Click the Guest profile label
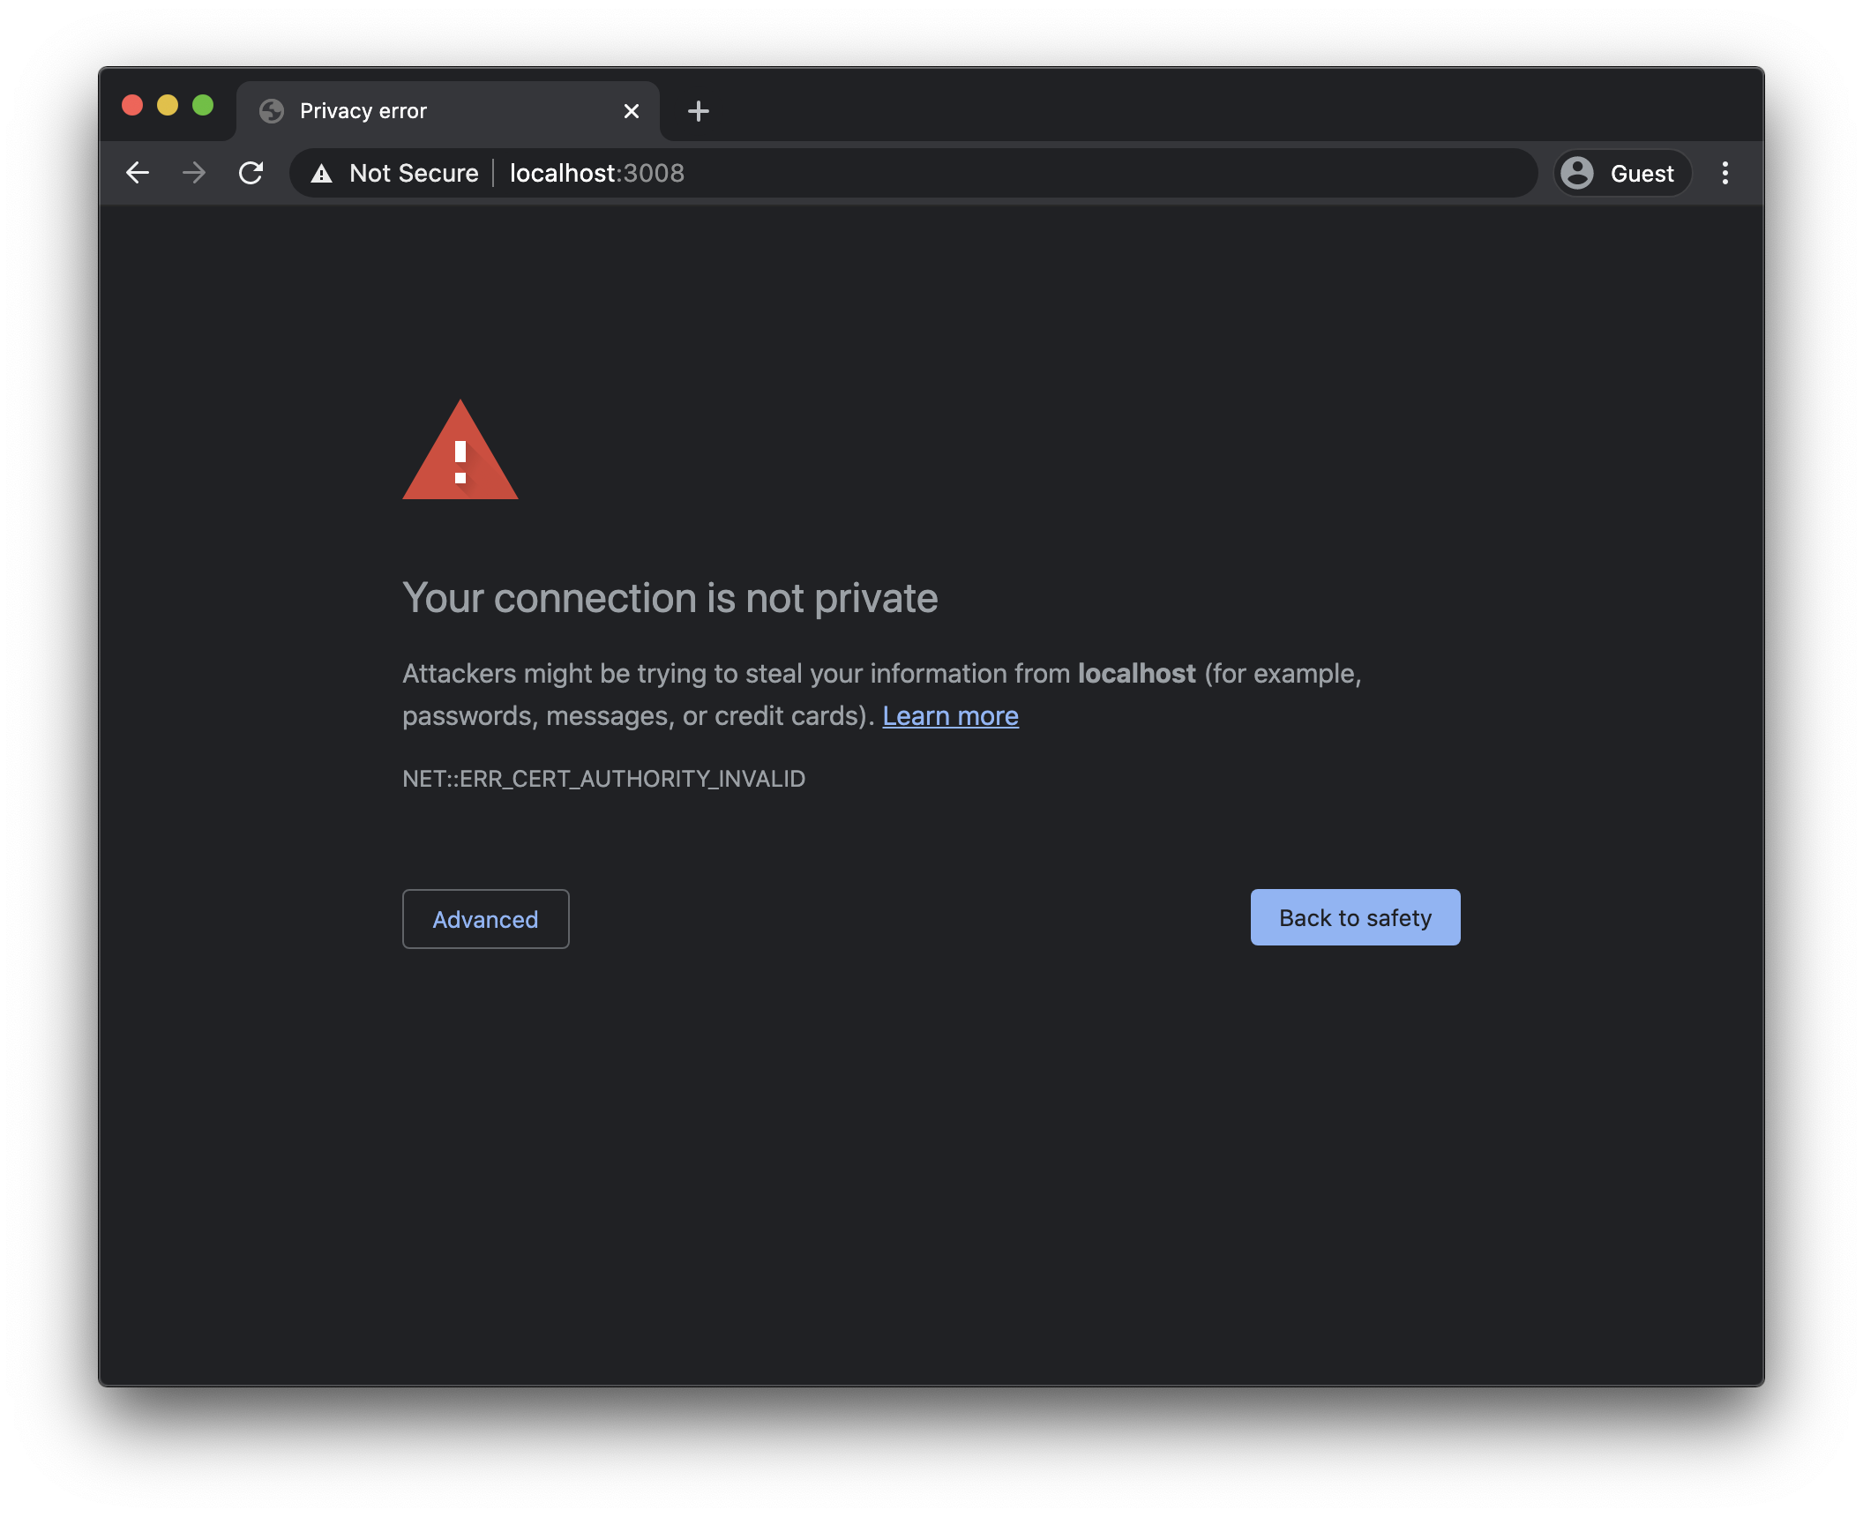Viewport: 1863px width, 1517px height. click(1642, 174)
